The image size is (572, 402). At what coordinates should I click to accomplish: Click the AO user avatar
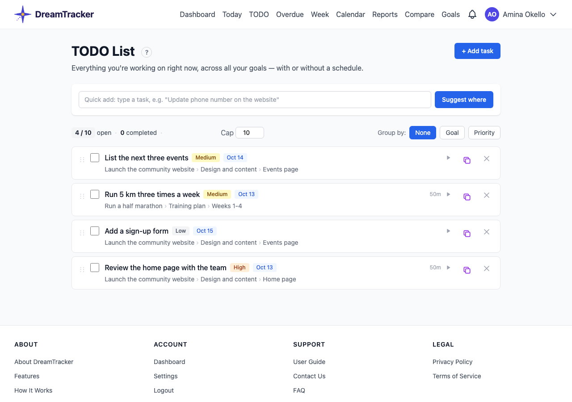[x=492, y=14]
